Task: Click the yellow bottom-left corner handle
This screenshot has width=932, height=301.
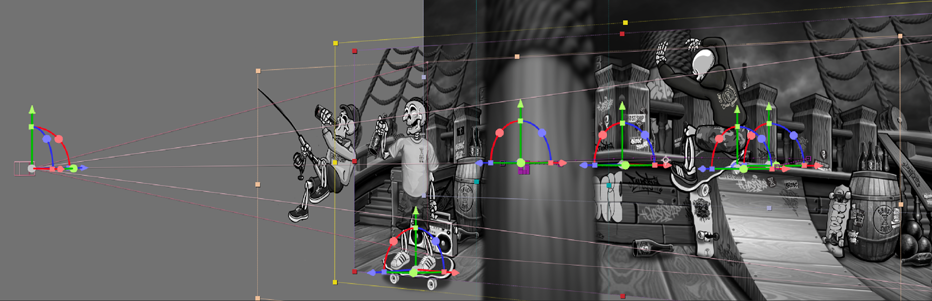Action: 335,282
